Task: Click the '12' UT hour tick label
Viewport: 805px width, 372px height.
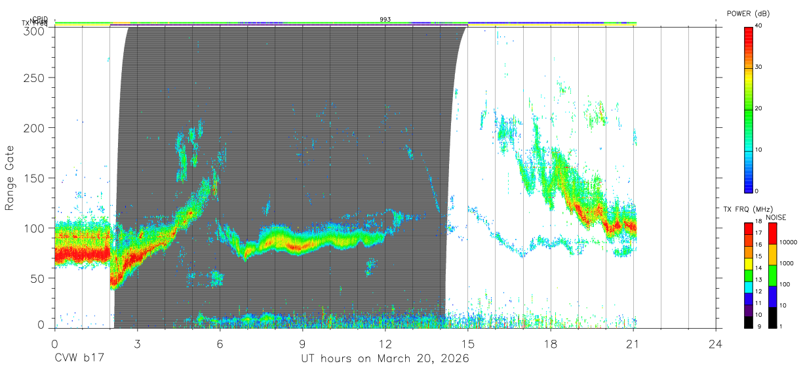Action: (385, 342)
